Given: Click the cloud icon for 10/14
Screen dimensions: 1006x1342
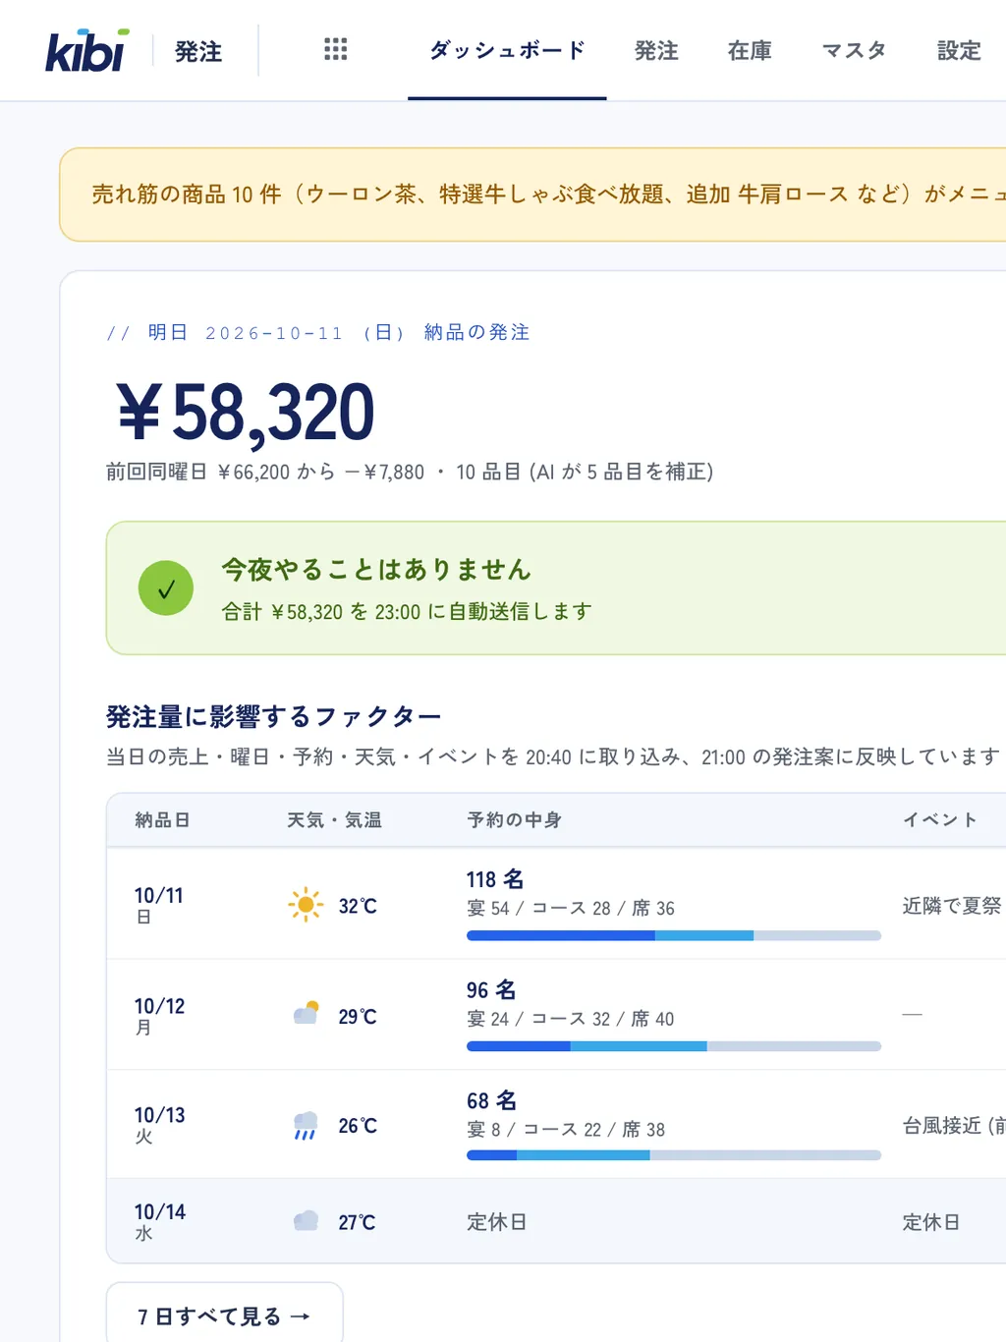Looking at the screenshot, I should (x=307, y=1221).
